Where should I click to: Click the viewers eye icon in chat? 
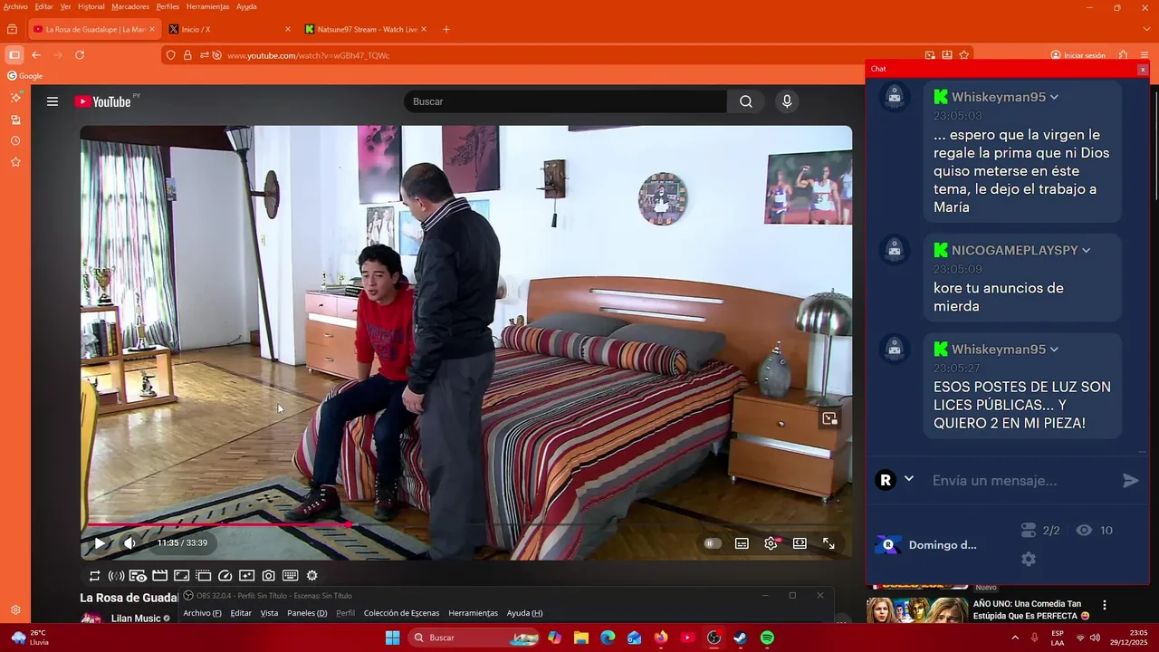(x=1084, y=531)
